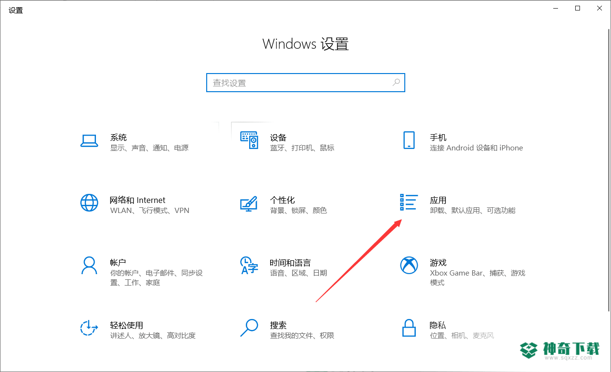Open the Accounts person icon
The width and height of the screenshot is (611, 372).
tap(89, 265)
